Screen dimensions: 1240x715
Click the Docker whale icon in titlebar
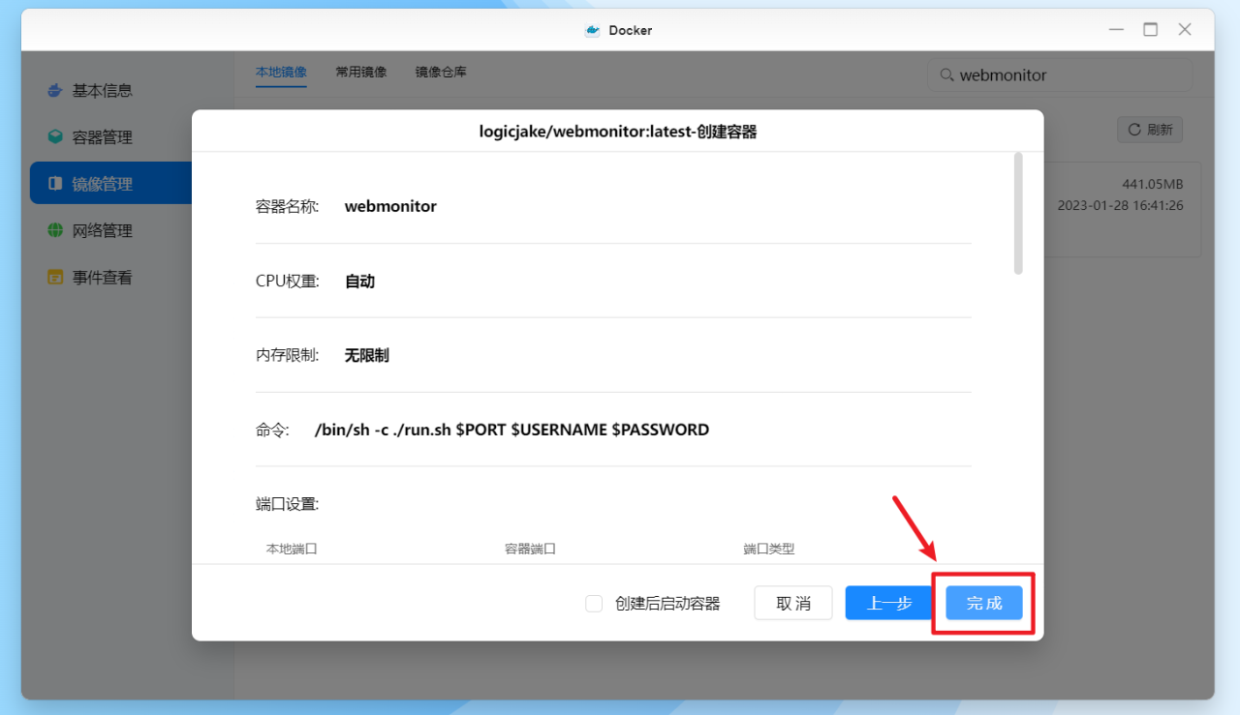[x=592, y=30]
